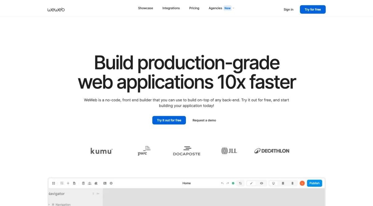
Task: Click the New badge beside Agencies
Action: tap(228, 8)
